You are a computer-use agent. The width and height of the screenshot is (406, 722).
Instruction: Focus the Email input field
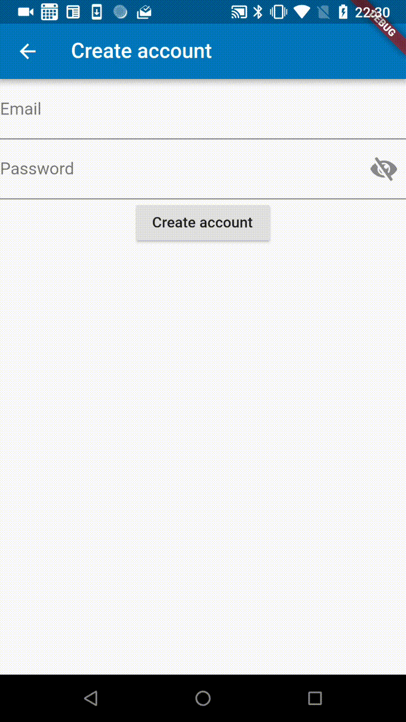pos(203,109)
